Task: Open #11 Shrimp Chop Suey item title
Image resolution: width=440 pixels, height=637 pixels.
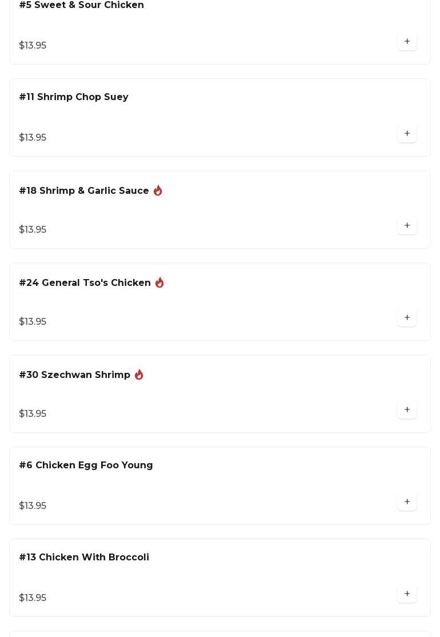Action: (x=74, y=97)
